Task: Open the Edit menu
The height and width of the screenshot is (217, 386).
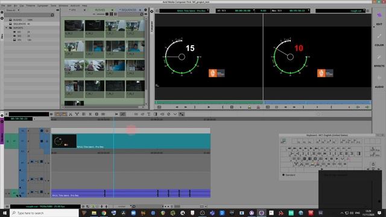Action: 10,5
